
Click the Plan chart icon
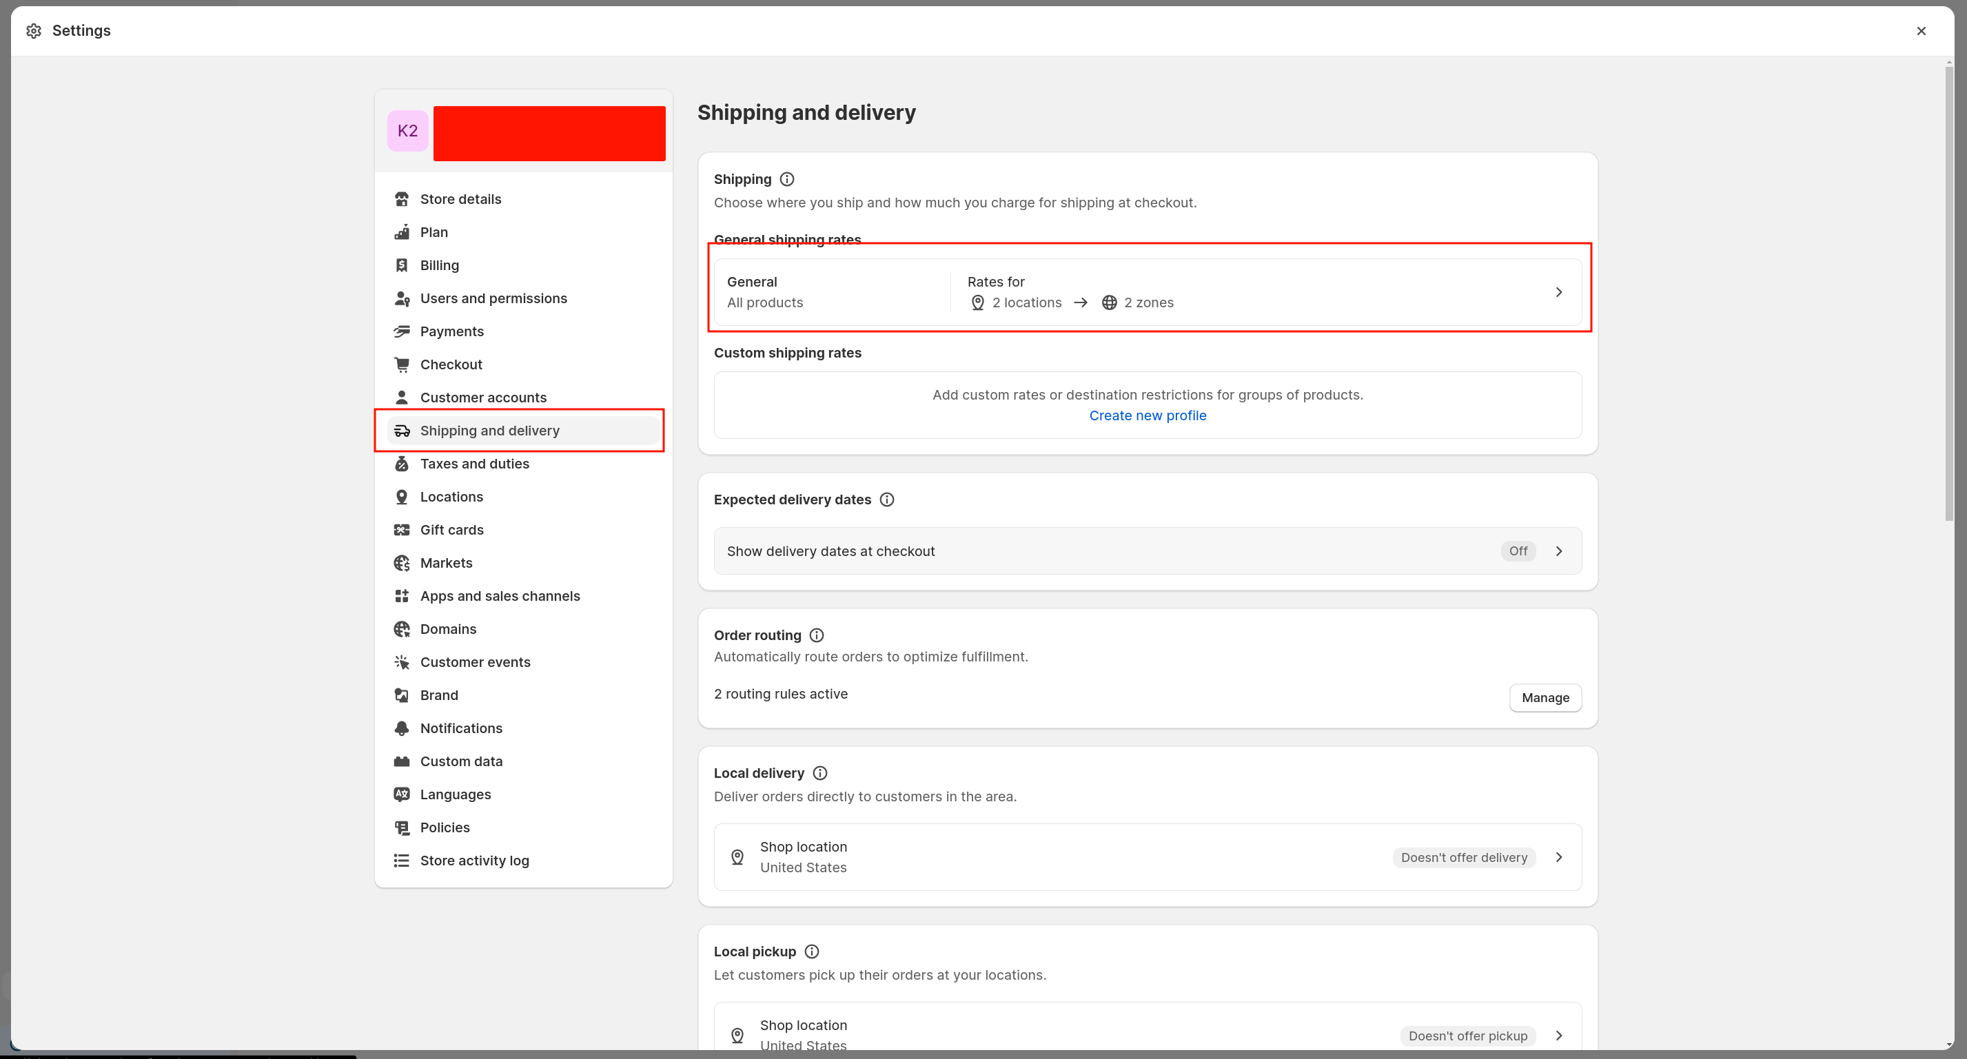click(402, 232)
